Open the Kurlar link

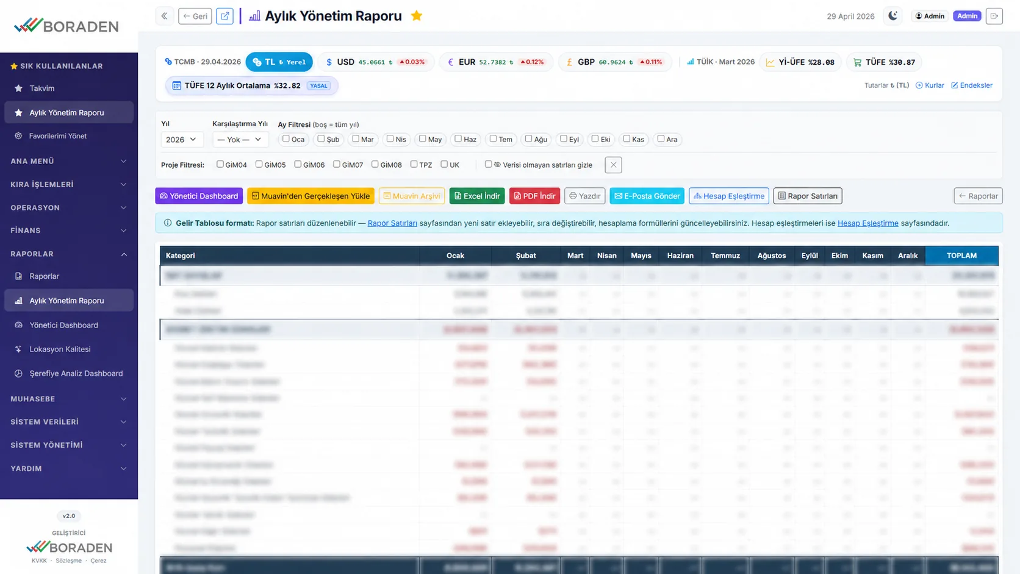(930, 85)
